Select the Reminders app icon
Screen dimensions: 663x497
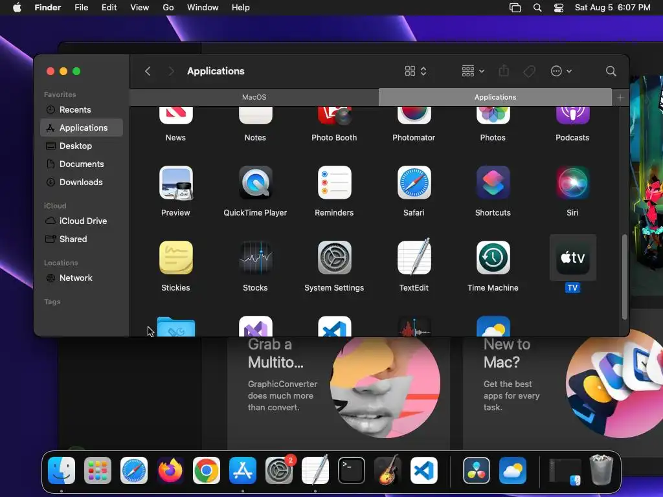[x=334, y=182]
